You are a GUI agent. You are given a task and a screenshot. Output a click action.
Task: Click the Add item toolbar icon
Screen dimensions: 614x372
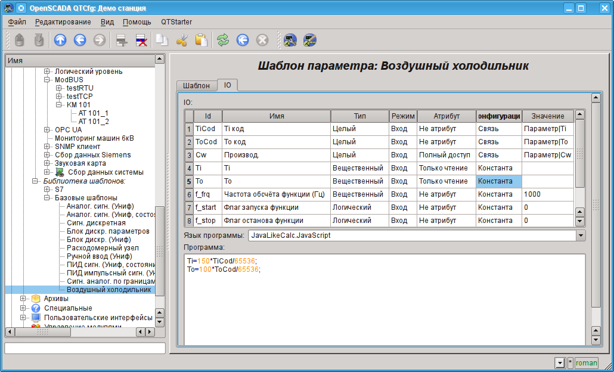click(x=122, y=41)
